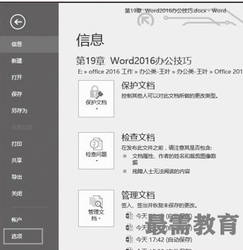
Task: Click the first autosave version document icon
Action: (129, 216)
